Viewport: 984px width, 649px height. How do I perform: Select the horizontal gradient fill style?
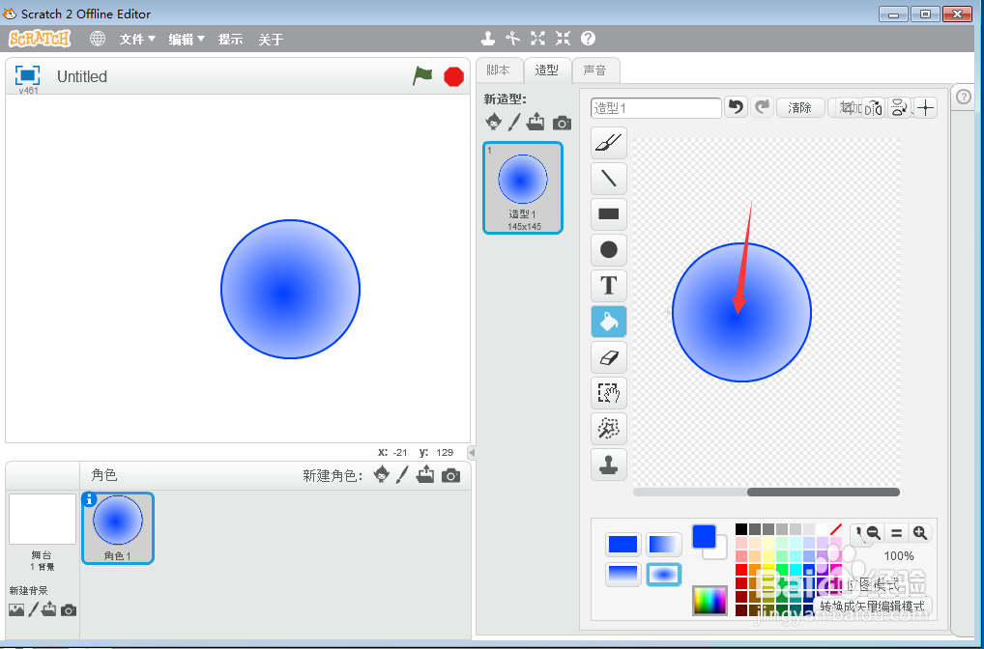coord(664,545)
